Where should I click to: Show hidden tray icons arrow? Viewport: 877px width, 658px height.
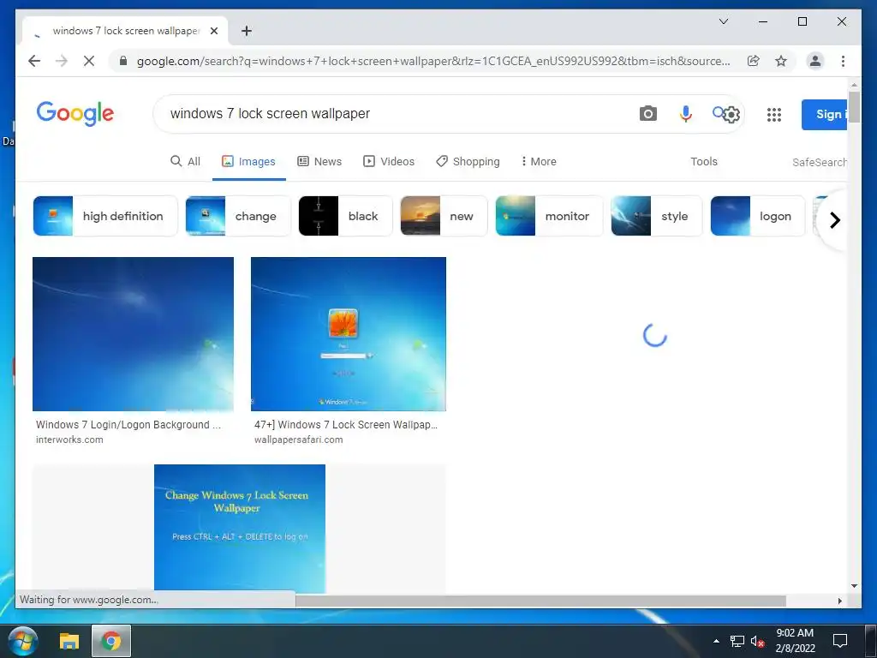point(717,641)
